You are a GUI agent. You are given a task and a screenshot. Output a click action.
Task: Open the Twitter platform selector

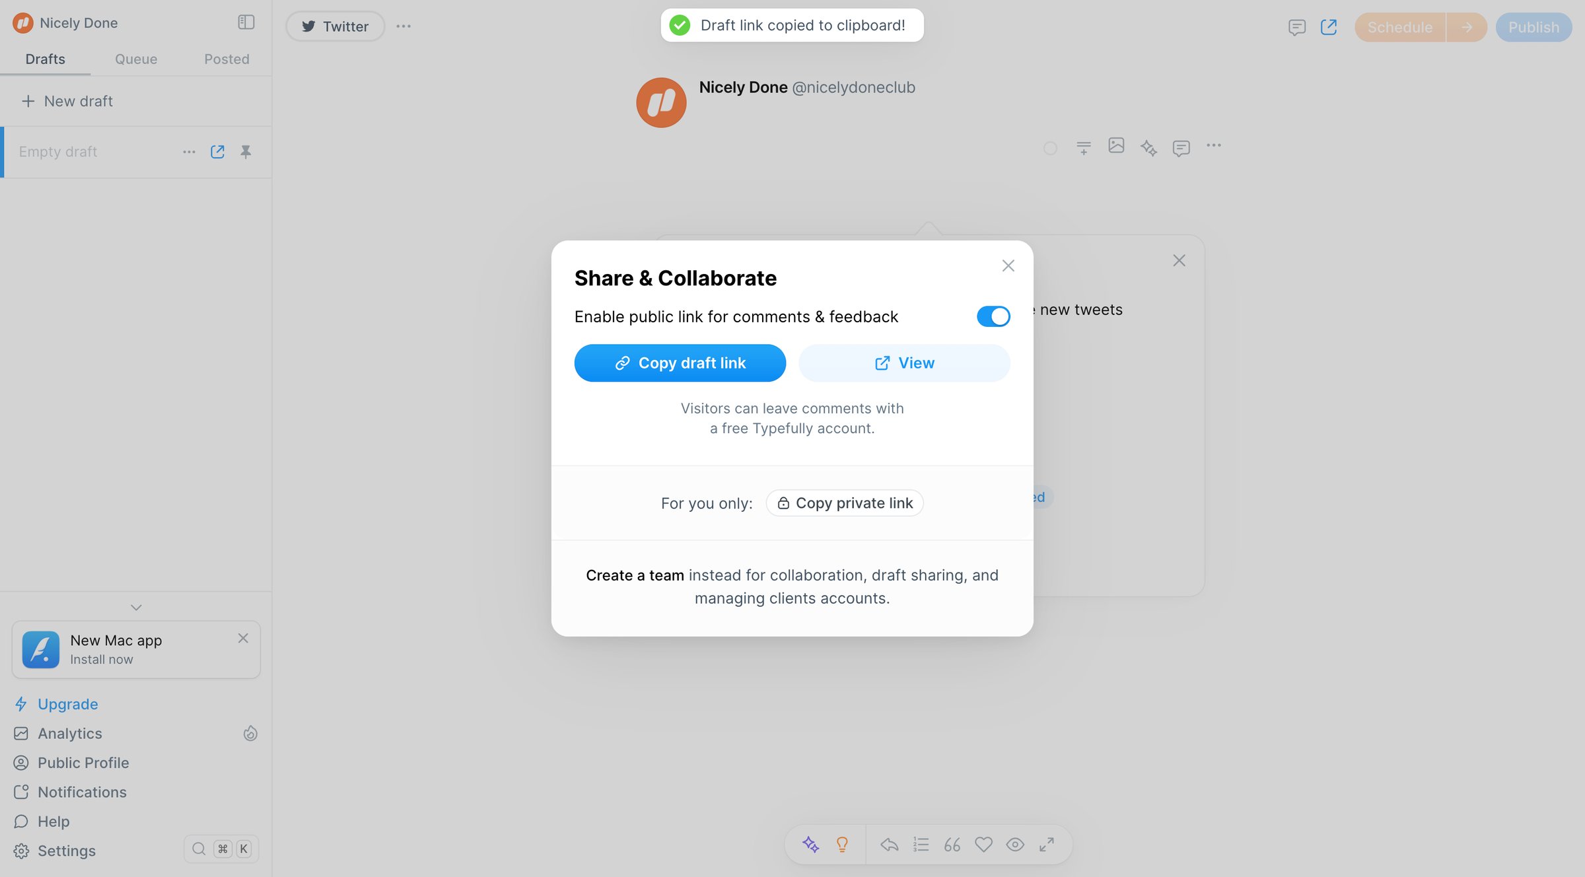click(335, 26)
